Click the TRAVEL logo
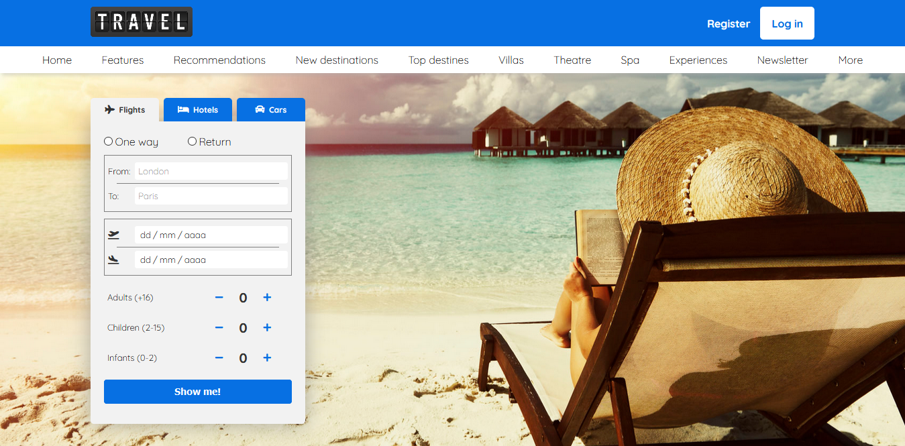Screen dimensions: 905x446 tap(142, 22)
